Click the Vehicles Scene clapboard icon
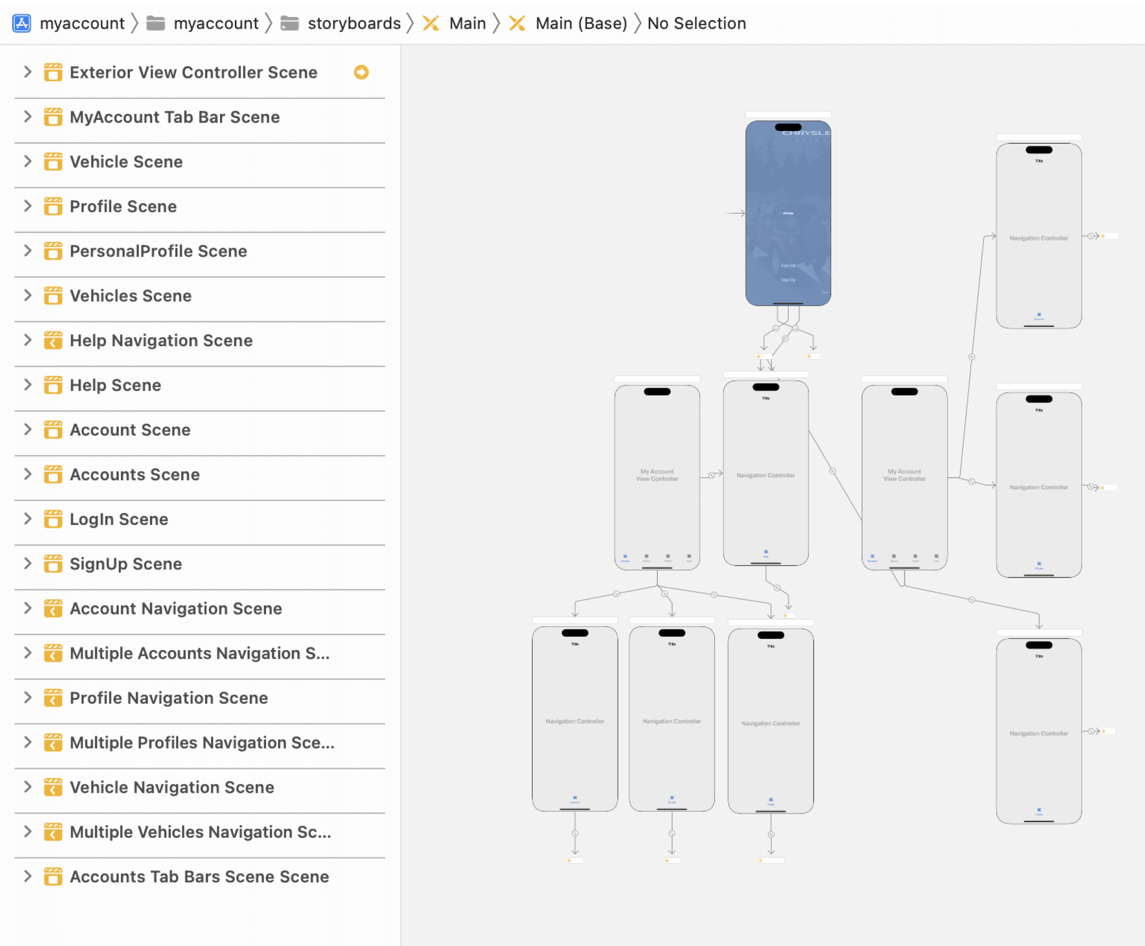Viewport: 1145px width, 946px height. coord(53,296)
